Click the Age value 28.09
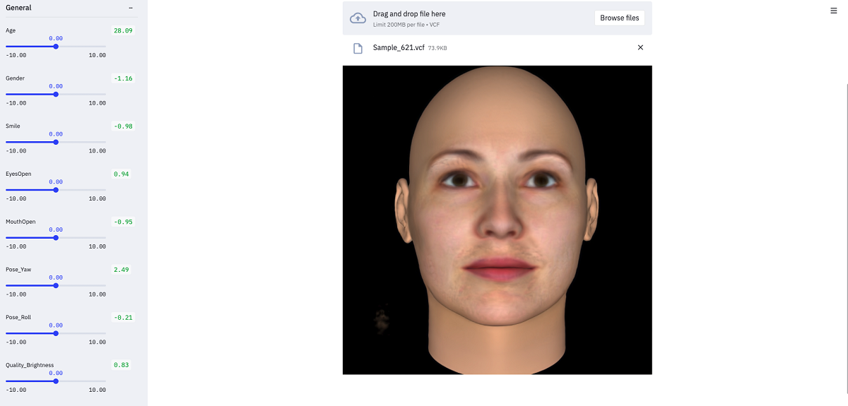The width and height of the screenshot is (848, 406). (x=123, y=30)
